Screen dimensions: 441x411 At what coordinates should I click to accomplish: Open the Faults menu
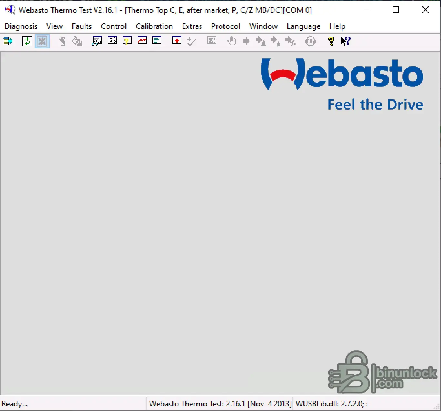tap(82, 26)
